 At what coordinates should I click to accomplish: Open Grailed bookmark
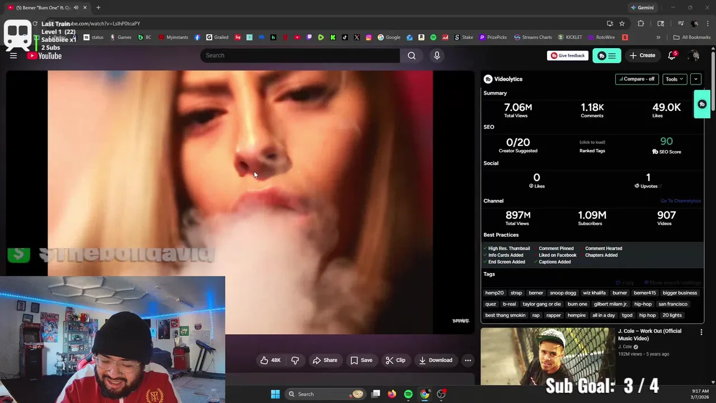(217, 38)
